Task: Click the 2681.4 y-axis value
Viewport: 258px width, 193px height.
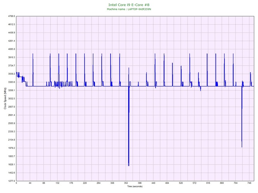Action: [12, 115]
